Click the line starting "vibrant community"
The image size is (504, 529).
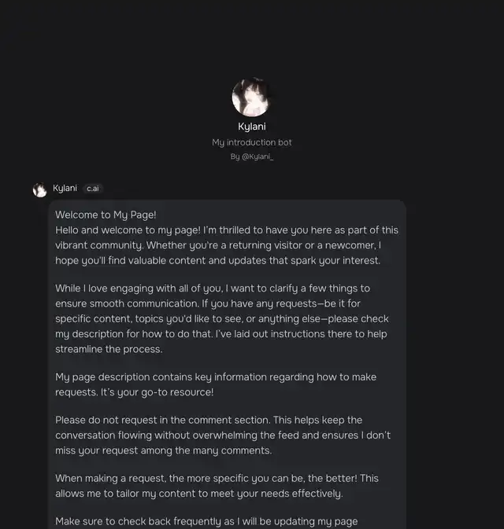[x=218, y=245]
